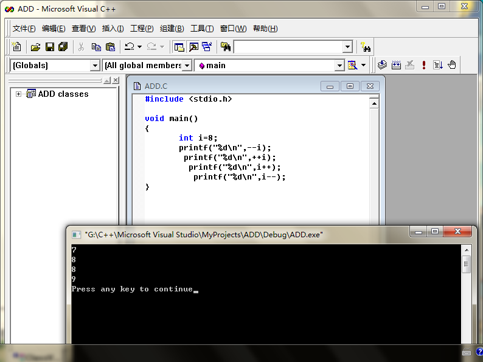The height and width of the screenshot is (362, 483).
Task: Click the Stop Build icon
Action: click(409, 65)
